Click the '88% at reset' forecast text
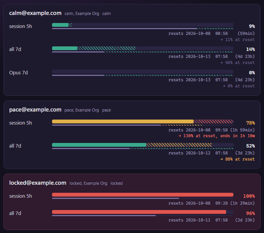Viewport: 264px width, 233px height. tap(238, 159)
